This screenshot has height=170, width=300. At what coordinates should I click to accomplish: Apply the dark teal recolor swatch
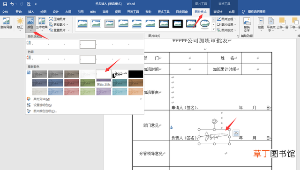click(x=120, y=83)
